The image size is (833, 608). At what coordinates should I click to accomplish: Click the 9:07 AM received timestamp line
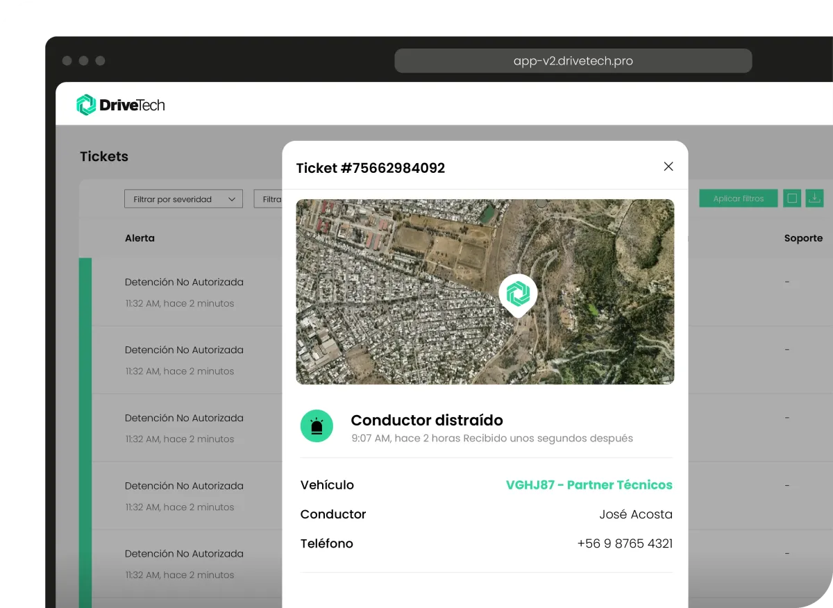coord(492,439)
